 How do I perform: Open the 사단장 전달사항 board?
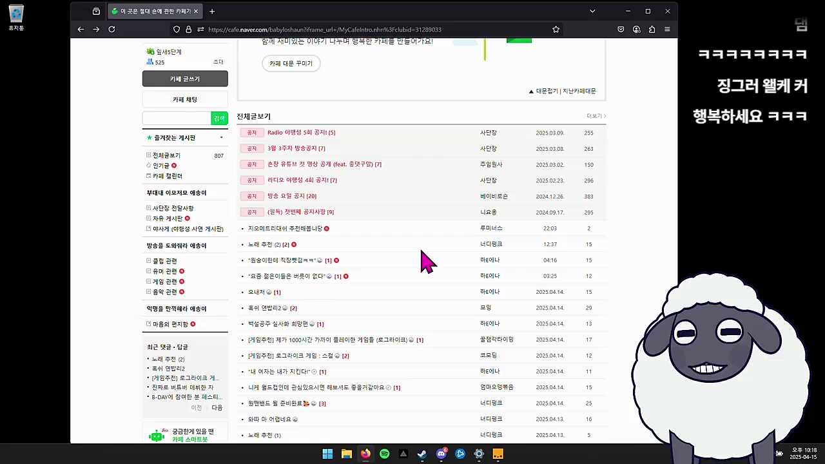coord(173,208)
